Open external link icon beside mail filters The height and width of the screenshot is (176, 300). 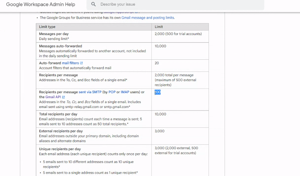point(81,63)
